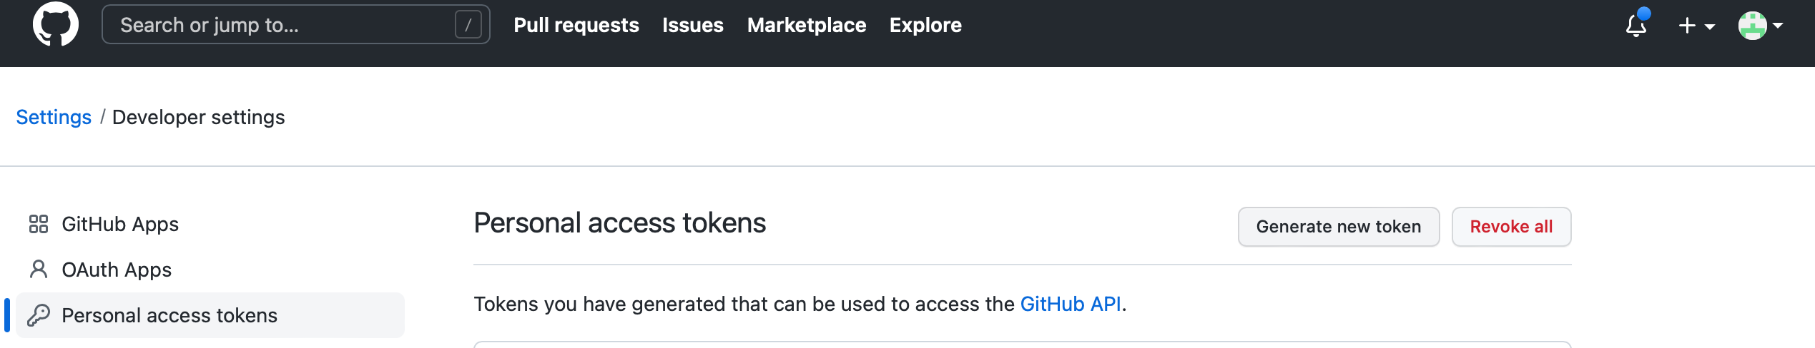Click the slash shortcut hint in search
The height and width of the screenshot is (348, 1815).
(468, 25)
